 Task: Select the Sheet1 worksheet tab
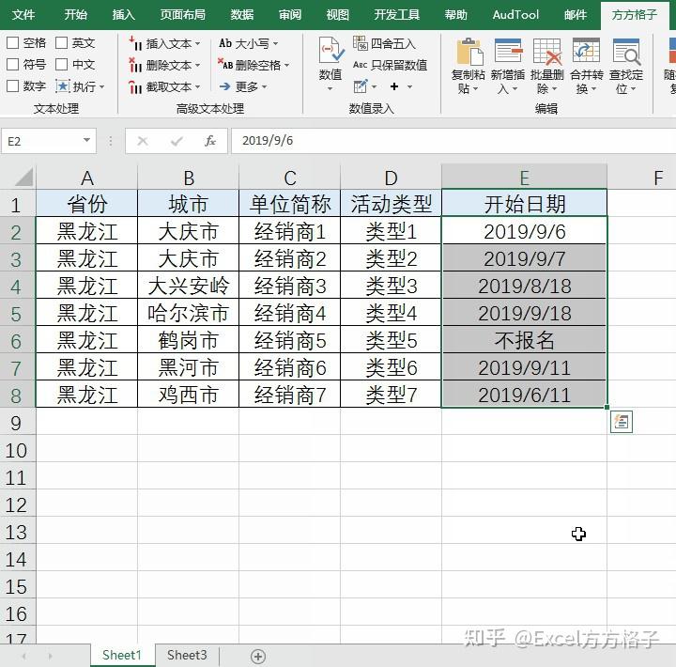[x=122, y=656]
